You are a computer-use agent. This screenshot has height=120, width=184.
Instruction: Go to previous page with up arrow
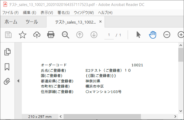[x=80, y=35]
